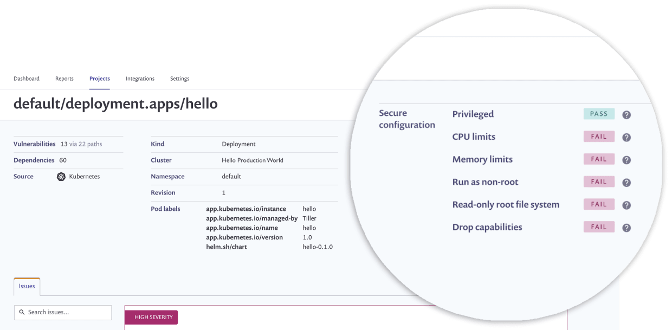
Task: Click the 'app.kubernetes.io/name' pod label
Action: click(242, 228)
